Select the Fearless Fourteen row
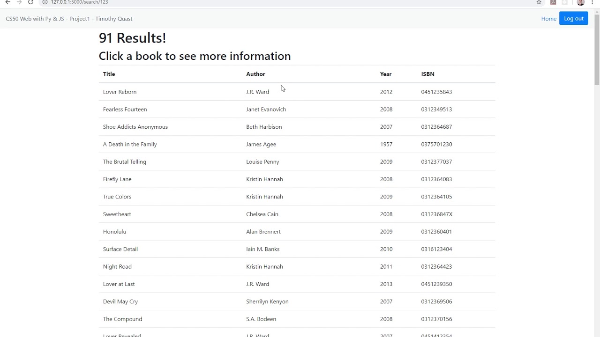Image resolution: width=600 pixels, height=337 pixels. click(297, 109)
